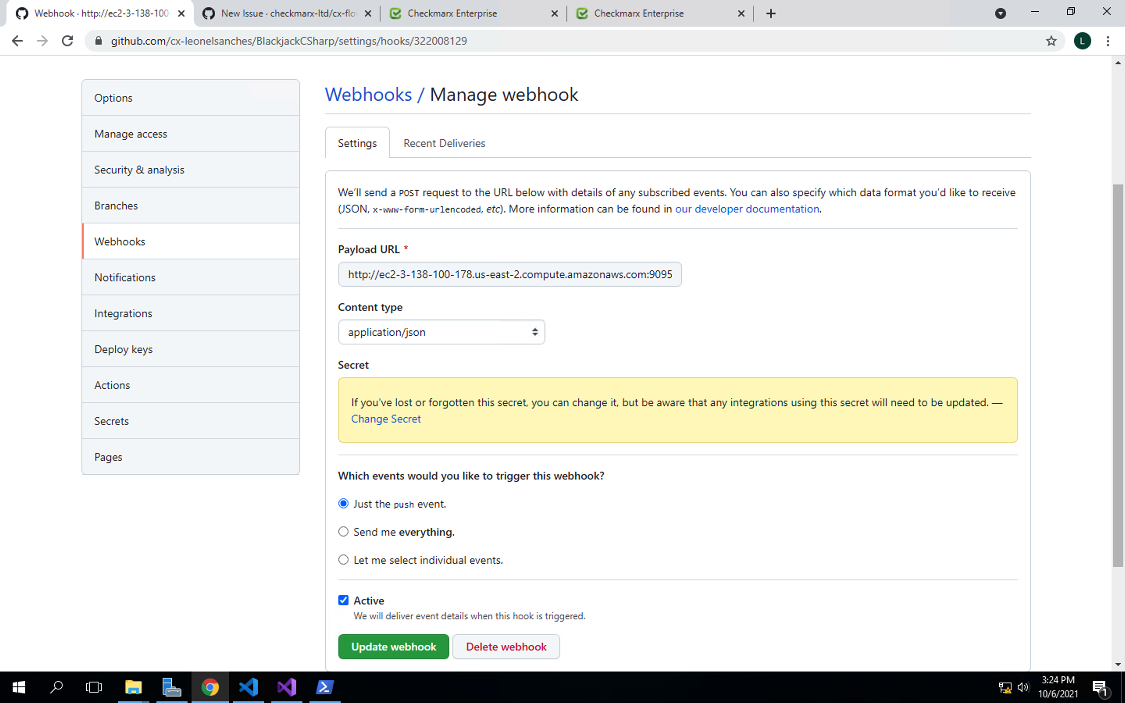Expand the Content type dropdown
Screen dimensions: 1125x703
click(441, 332)
